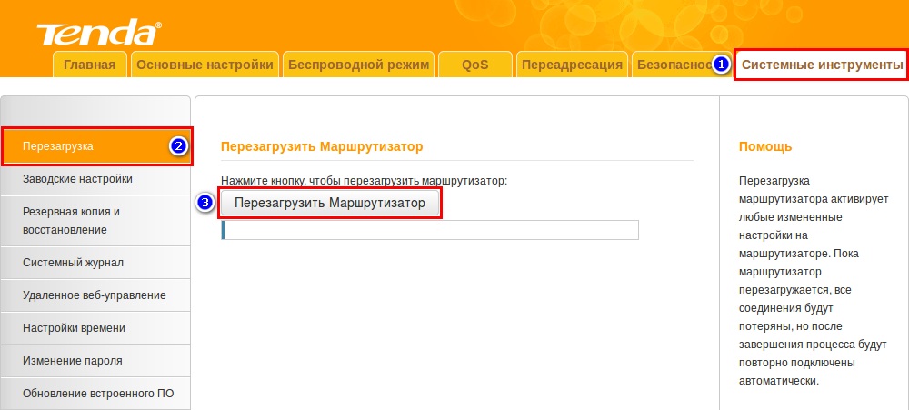Click the blue step 2 marker
Image resolution: width=909 pixels, height=410 pixels.
pyautogui.click(x=178, y=146)
